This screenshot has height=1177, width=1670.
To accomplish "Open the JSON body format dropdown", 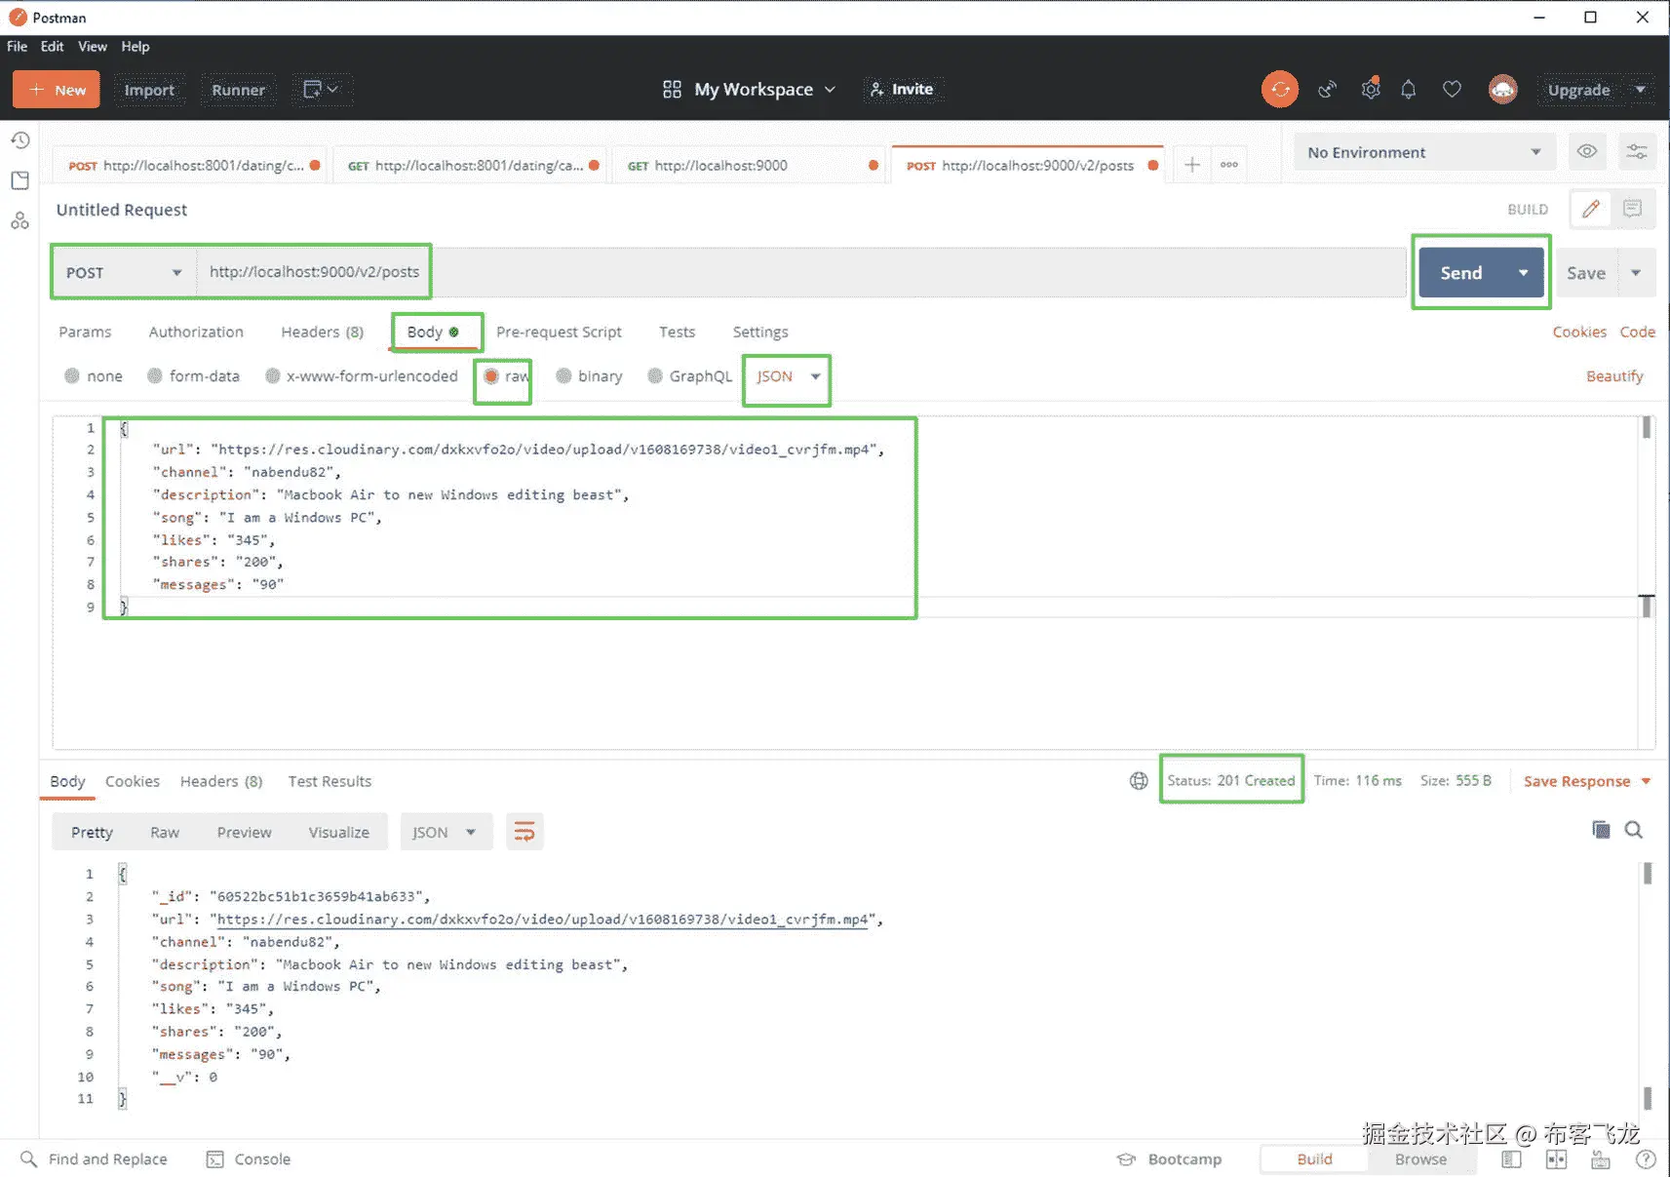I will [788, 376].
